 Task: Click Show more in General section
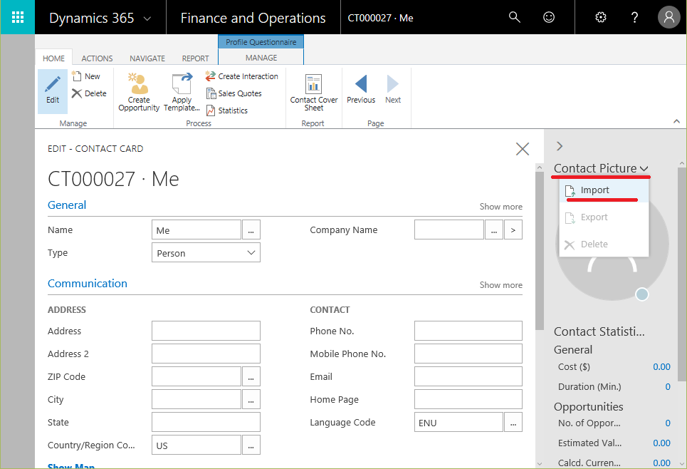pyautogui.click(x=500, y=207)
